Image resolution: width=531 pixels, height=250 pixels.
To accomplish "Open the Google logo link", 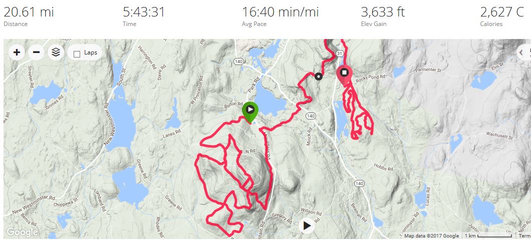I will (22, 232).
